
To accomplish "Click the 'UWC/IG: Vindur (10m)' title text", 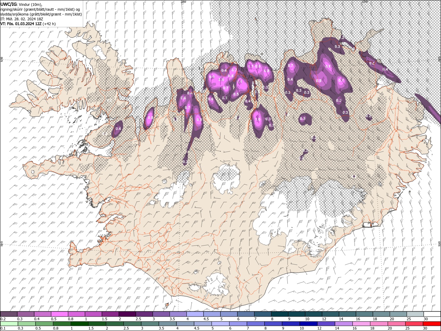I will pyautogui.click(x=21, y=4).
